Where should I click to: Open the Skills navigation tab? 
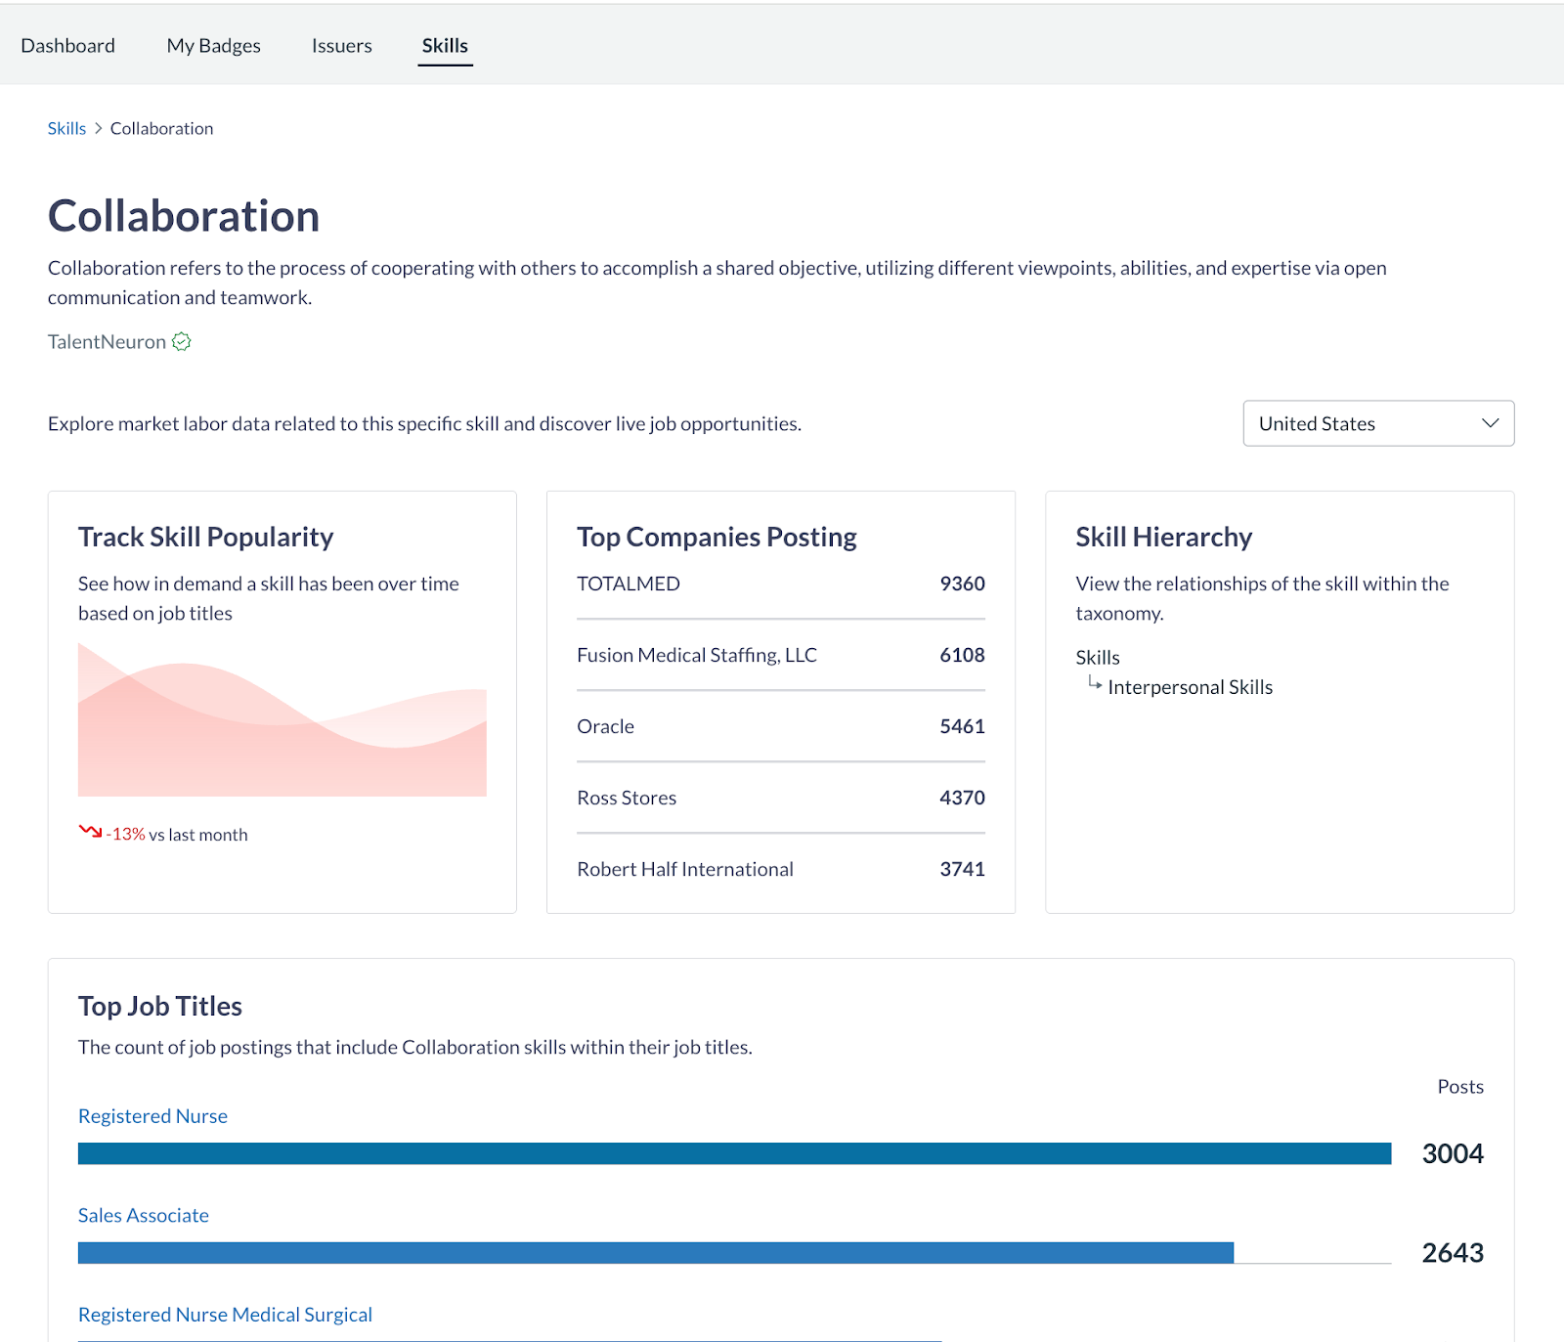click(445, 45)
